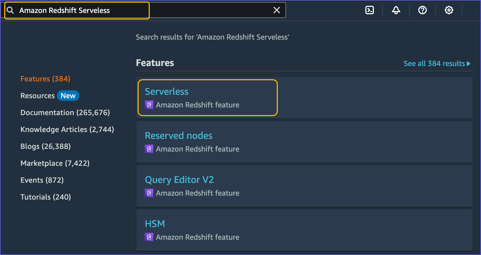Screen dimensions: 481x255
Task: Switch to the Marketplace category
Action: tap(55, 163)
